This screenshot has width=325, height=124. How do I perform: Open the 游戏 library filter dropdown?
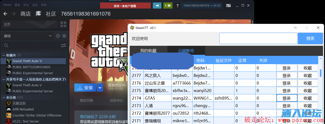click(x=28, y=36)
